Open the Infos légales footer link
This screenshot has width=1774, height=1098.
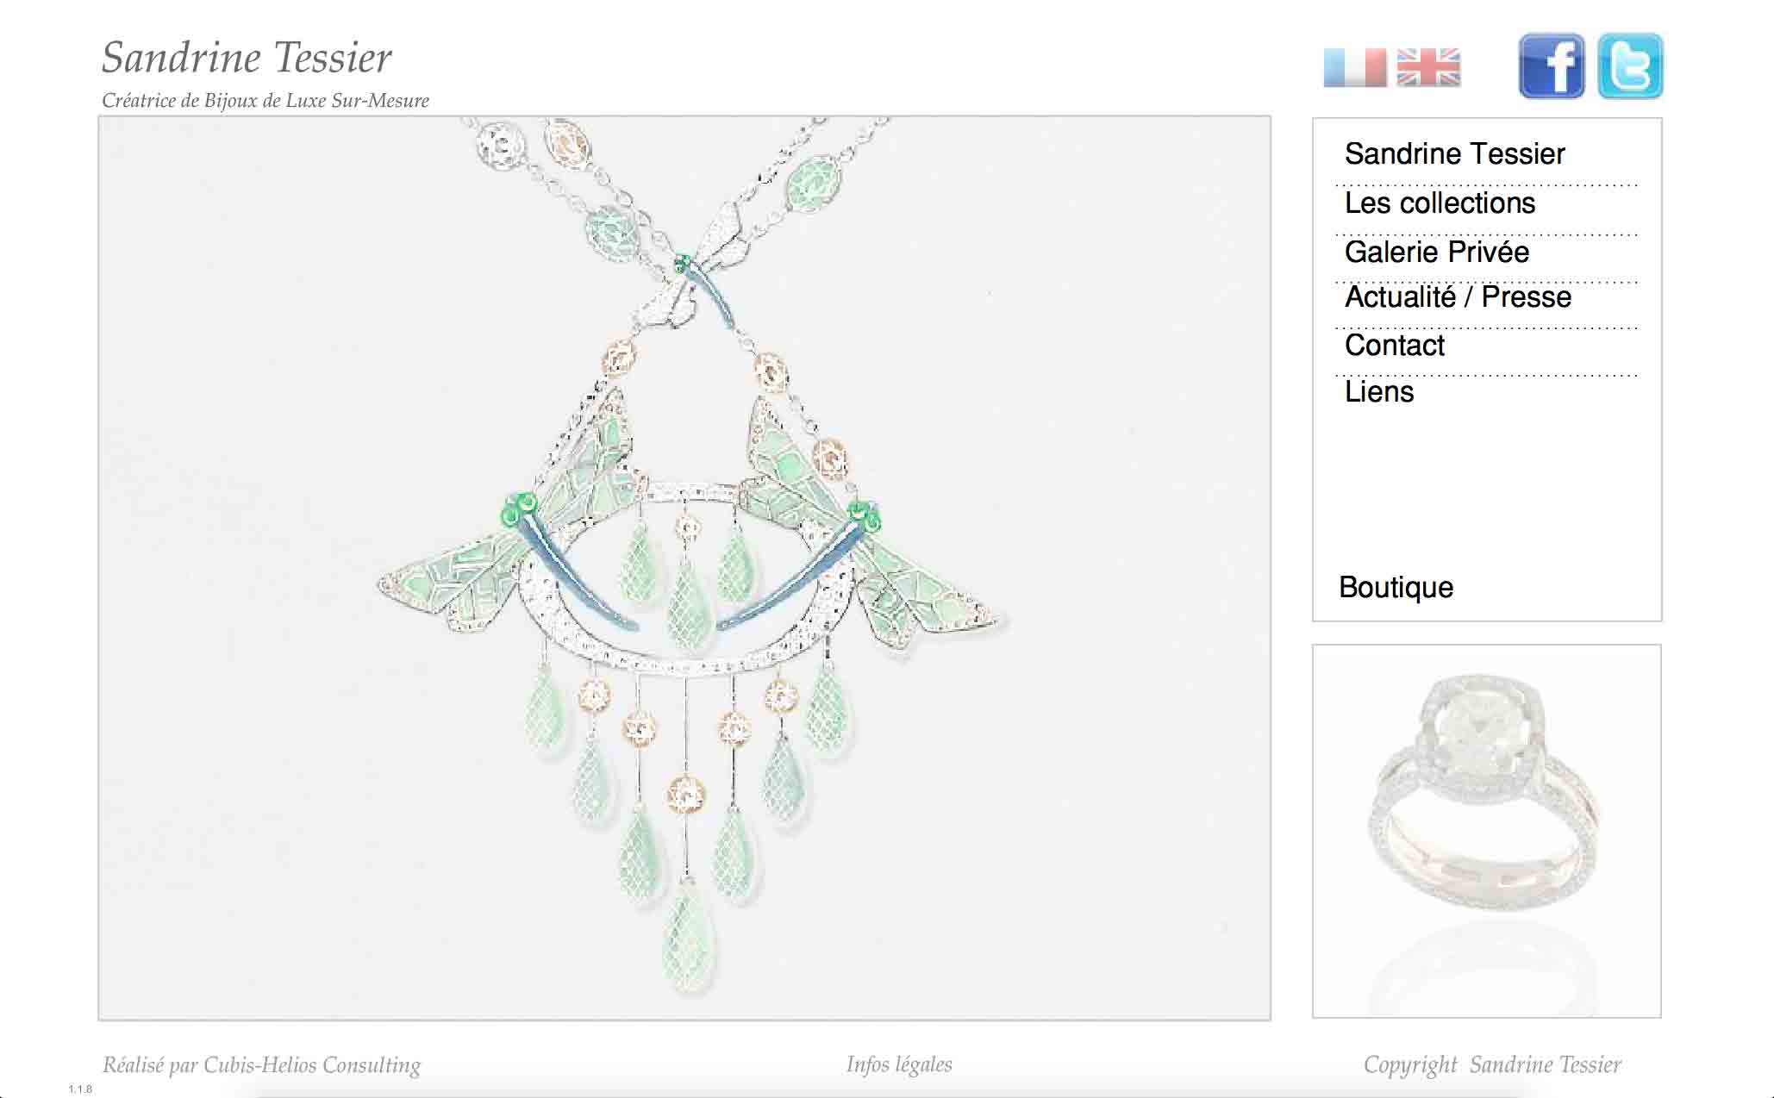[899, 1064]
